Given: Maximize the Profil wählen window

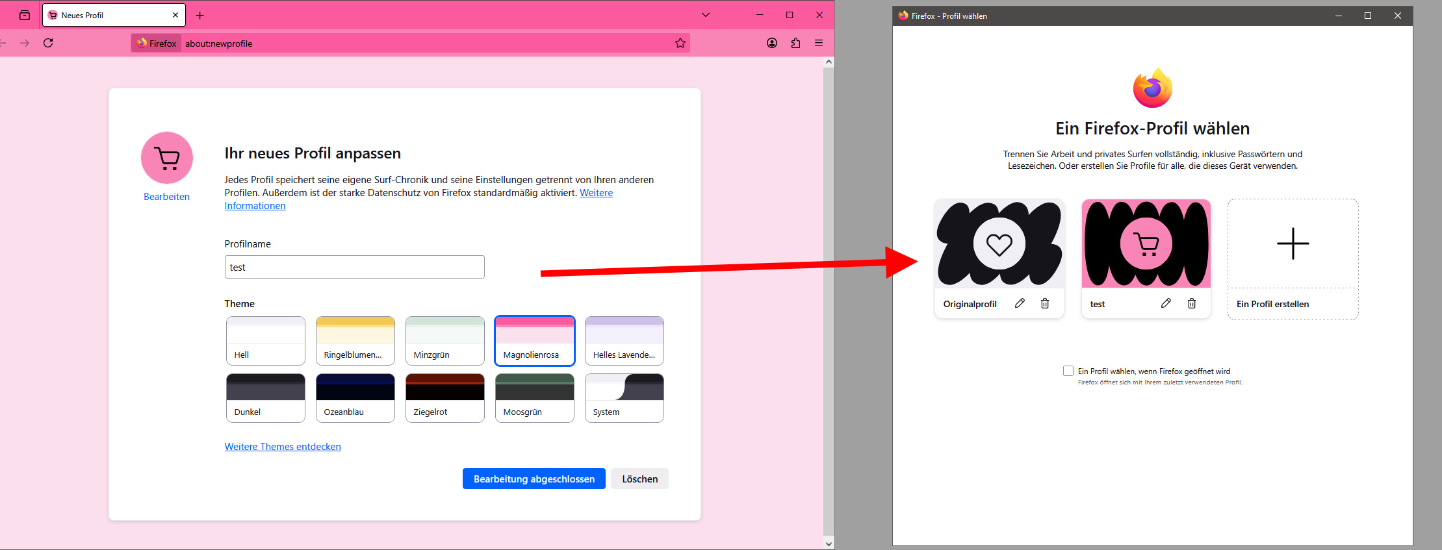Looking at the screenshot, I should click(1368, 16).
